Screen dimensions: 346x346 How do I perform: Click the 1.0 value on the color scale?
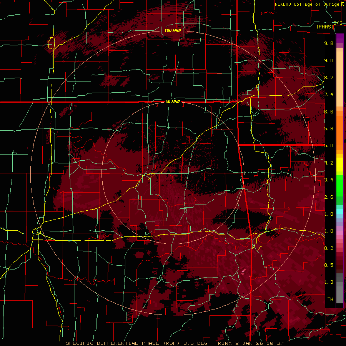[x=329, y=231]
